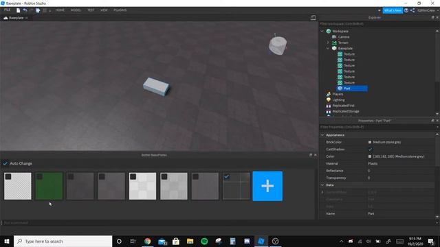Click the Workspace globe icon
Screen dimensions: 440x247
coord(329,31)
